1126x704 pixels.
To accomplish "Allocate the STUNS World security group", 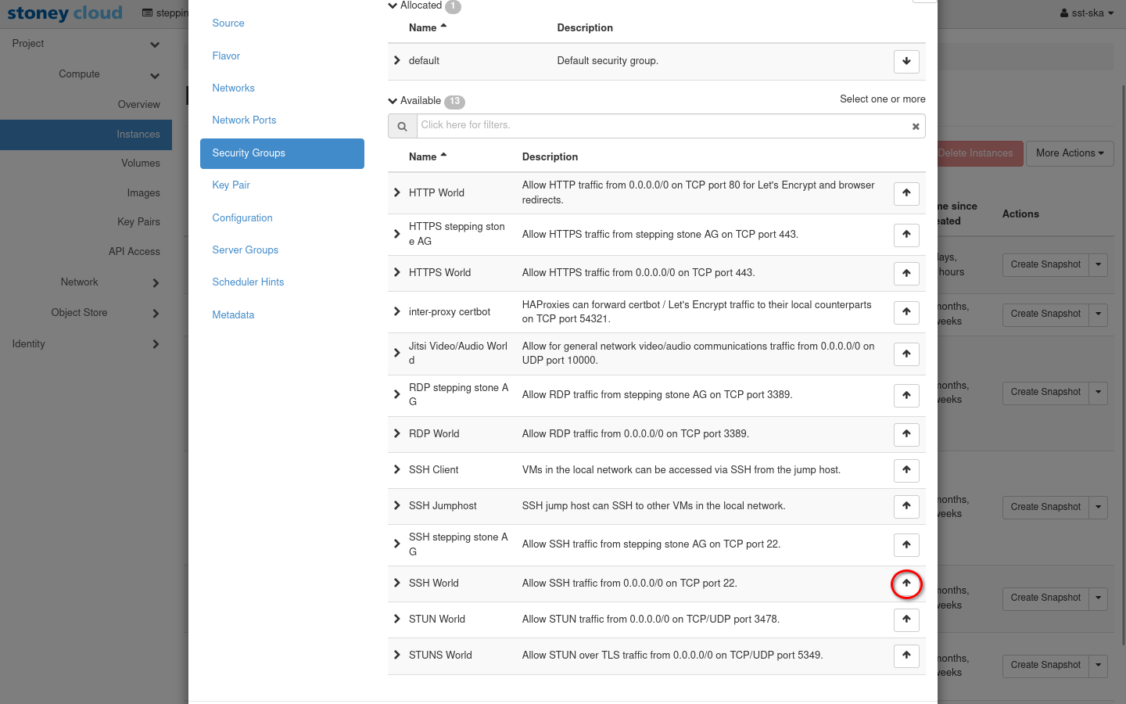I will pos(906,656).
